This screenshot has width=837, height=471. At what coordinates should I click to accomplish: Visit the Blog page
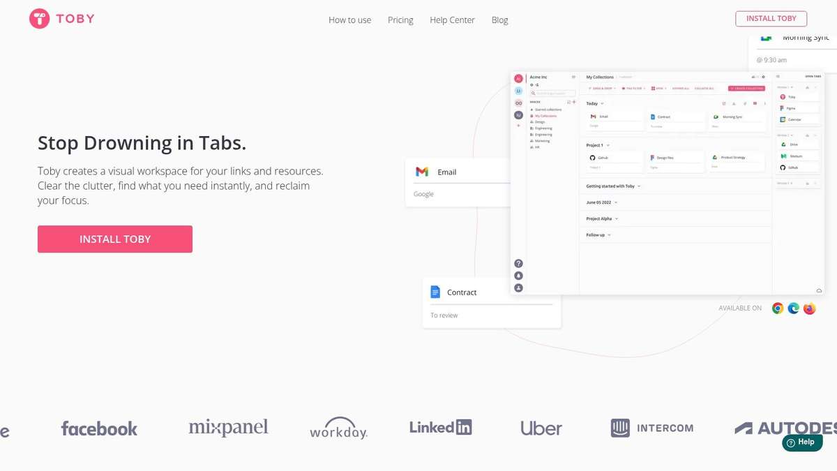pos(499,20)
